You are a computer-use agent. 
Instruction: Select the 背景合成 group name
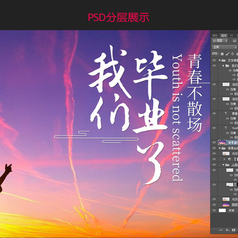233,148
